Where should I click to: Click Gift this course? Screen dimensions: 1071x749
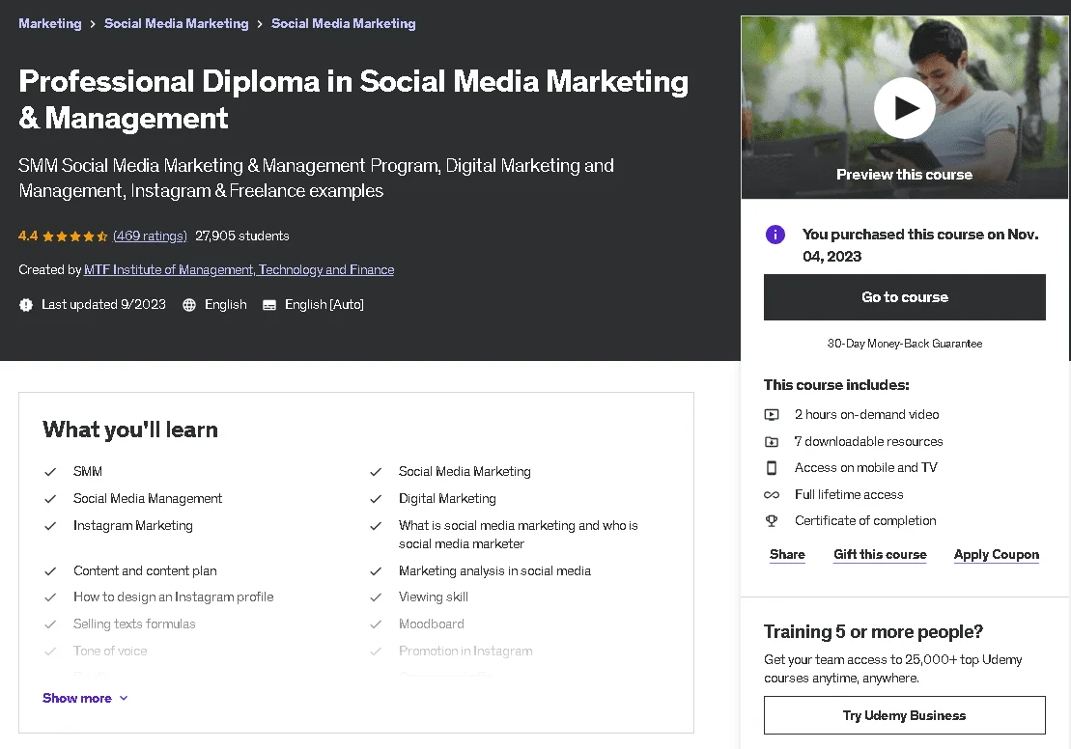tap(880, 554)
